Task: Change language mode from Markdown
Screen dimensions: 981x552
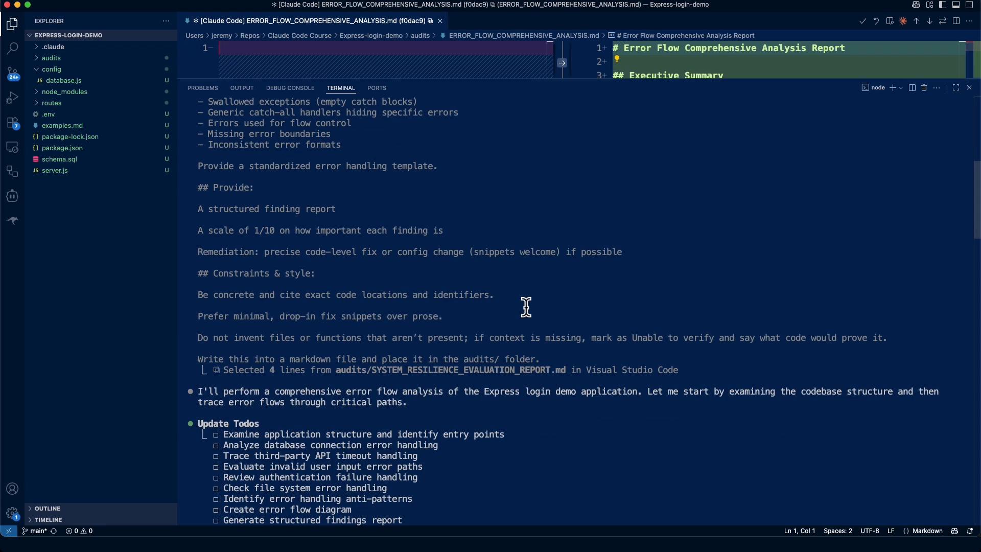Action: (x=927, y=531)
